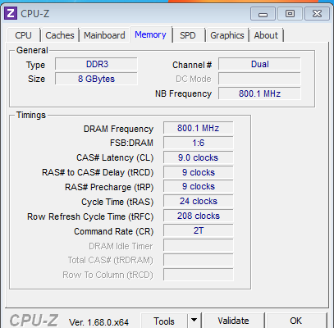Click the DRAM Frequency value 800.1 MHz

199,128
